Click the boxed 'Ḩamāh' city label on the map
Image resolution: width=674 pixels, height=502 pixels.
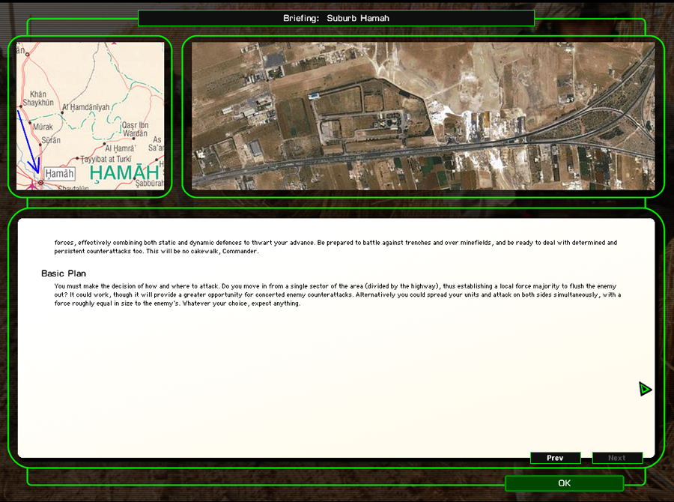point(59,174)
